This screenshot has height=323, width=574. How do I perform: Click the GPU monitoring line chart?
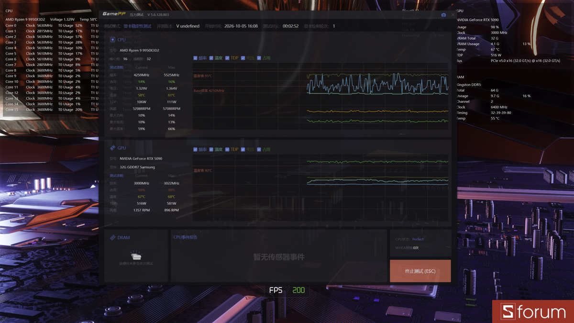321,188
